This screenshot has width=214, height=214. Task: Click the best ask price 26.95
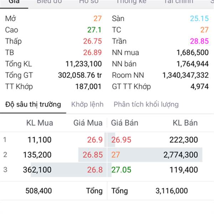(121, 140)
